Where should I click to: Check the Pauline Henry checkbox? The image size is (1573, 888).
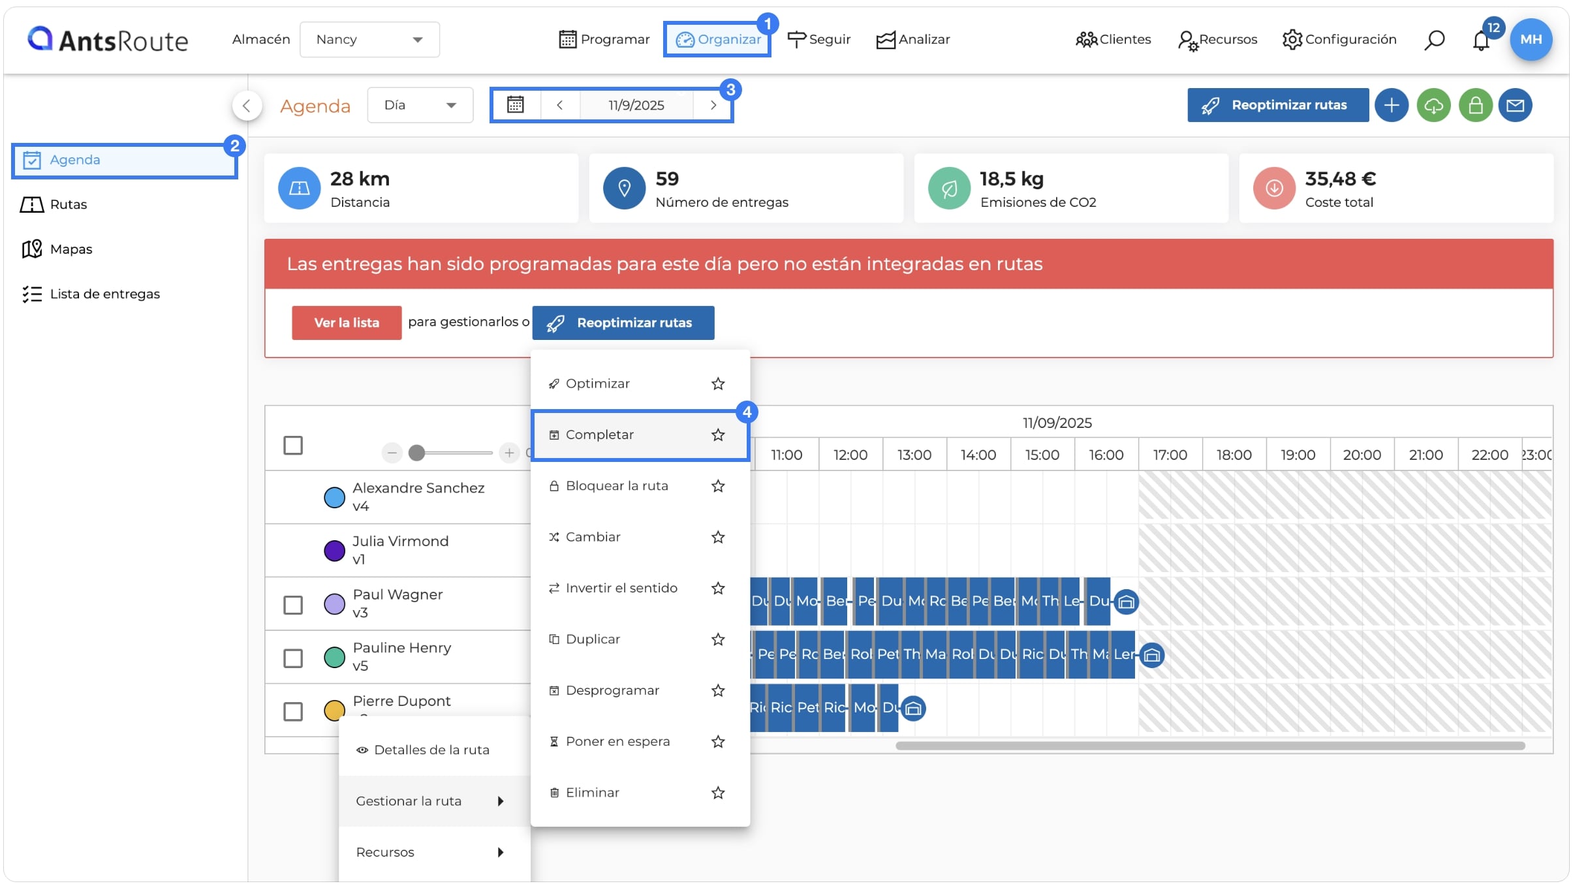[293, 658]
